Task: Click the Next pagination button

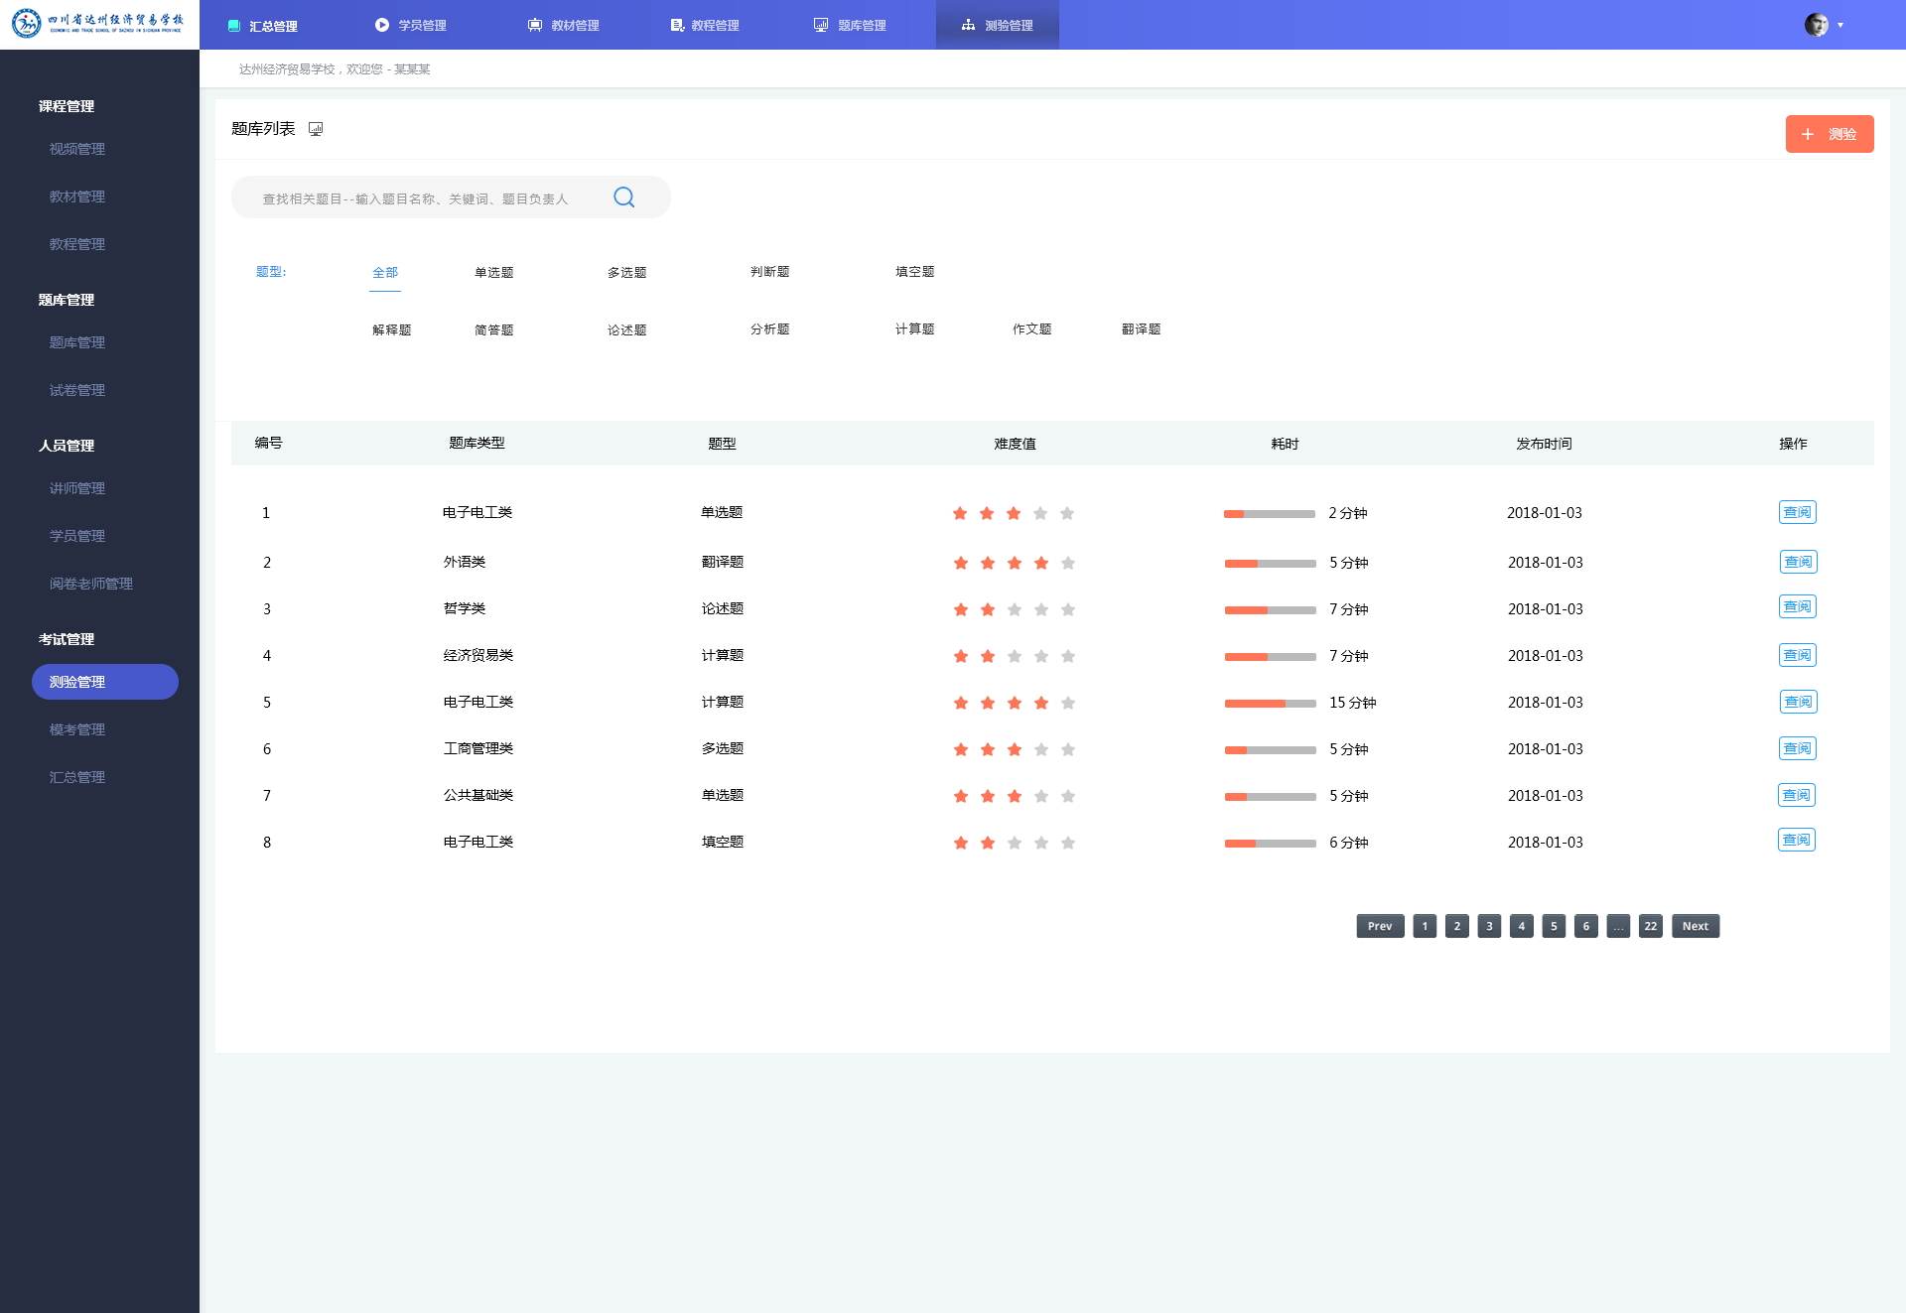Action: click(x=1696, y=926)
